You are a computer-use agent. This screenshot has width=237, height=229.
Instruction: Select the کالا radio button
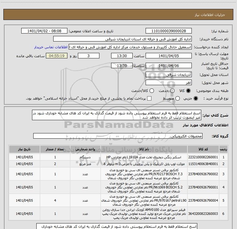pyautogui.click(x=188, y=91)
